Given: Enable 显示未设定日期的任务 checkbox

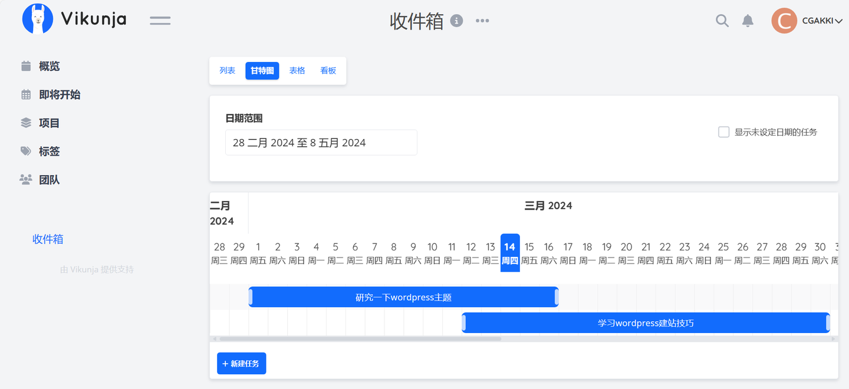Looking at the screenshot, I should 723,131.
